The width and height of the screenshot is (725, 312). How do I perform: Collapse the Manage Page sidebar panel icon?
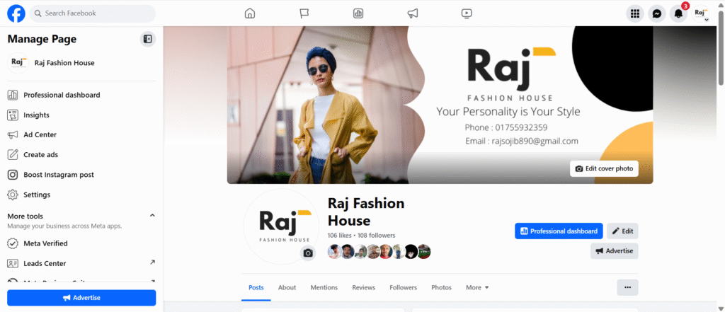coord(148,40)
